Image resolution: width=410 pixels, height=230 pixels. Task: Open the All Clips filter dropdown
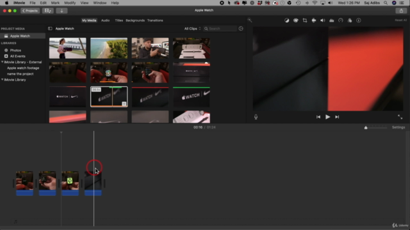[x=192, y=29]
